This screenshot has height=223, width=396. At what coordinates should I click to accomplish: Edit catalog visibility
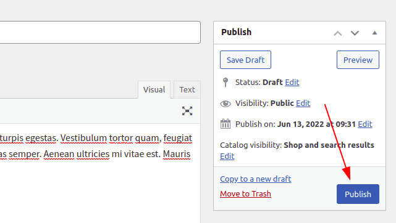227,156
